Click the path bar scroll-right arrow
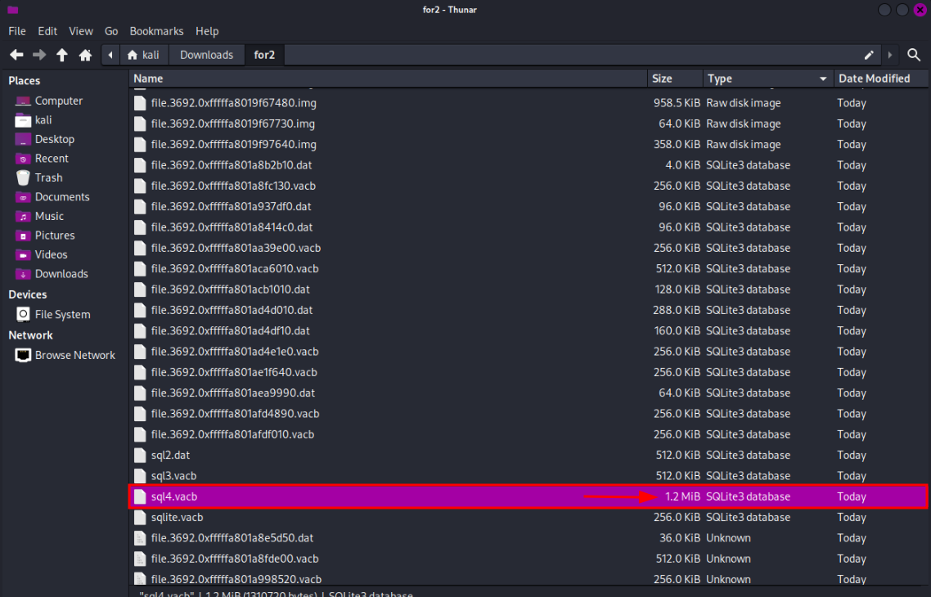Image resolution: width=931 pixels, height=597 pixels. 890,55
